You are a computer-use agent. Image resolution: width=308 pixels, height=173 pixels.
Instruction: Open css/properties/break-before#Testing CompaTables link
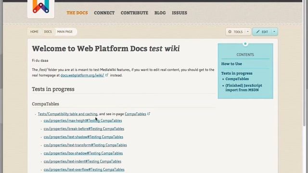point(84,129)
